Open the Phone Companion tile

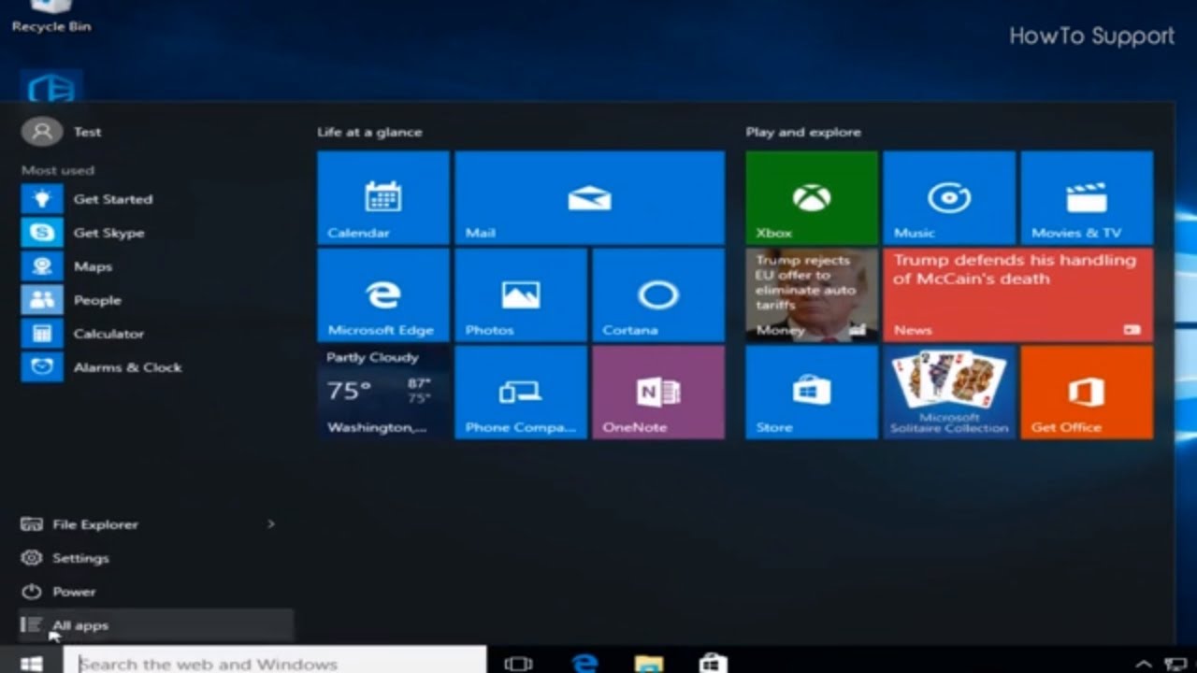coord(521,392)
